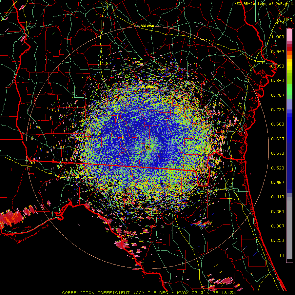Click the 100 NMI range ring label
Image resolution: width=295 pixels, height=295 pixels.
[x=147, y=26]
